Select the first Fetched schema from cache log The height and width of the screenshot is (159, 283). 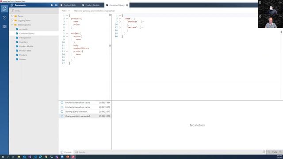click(x=85, y=103)
